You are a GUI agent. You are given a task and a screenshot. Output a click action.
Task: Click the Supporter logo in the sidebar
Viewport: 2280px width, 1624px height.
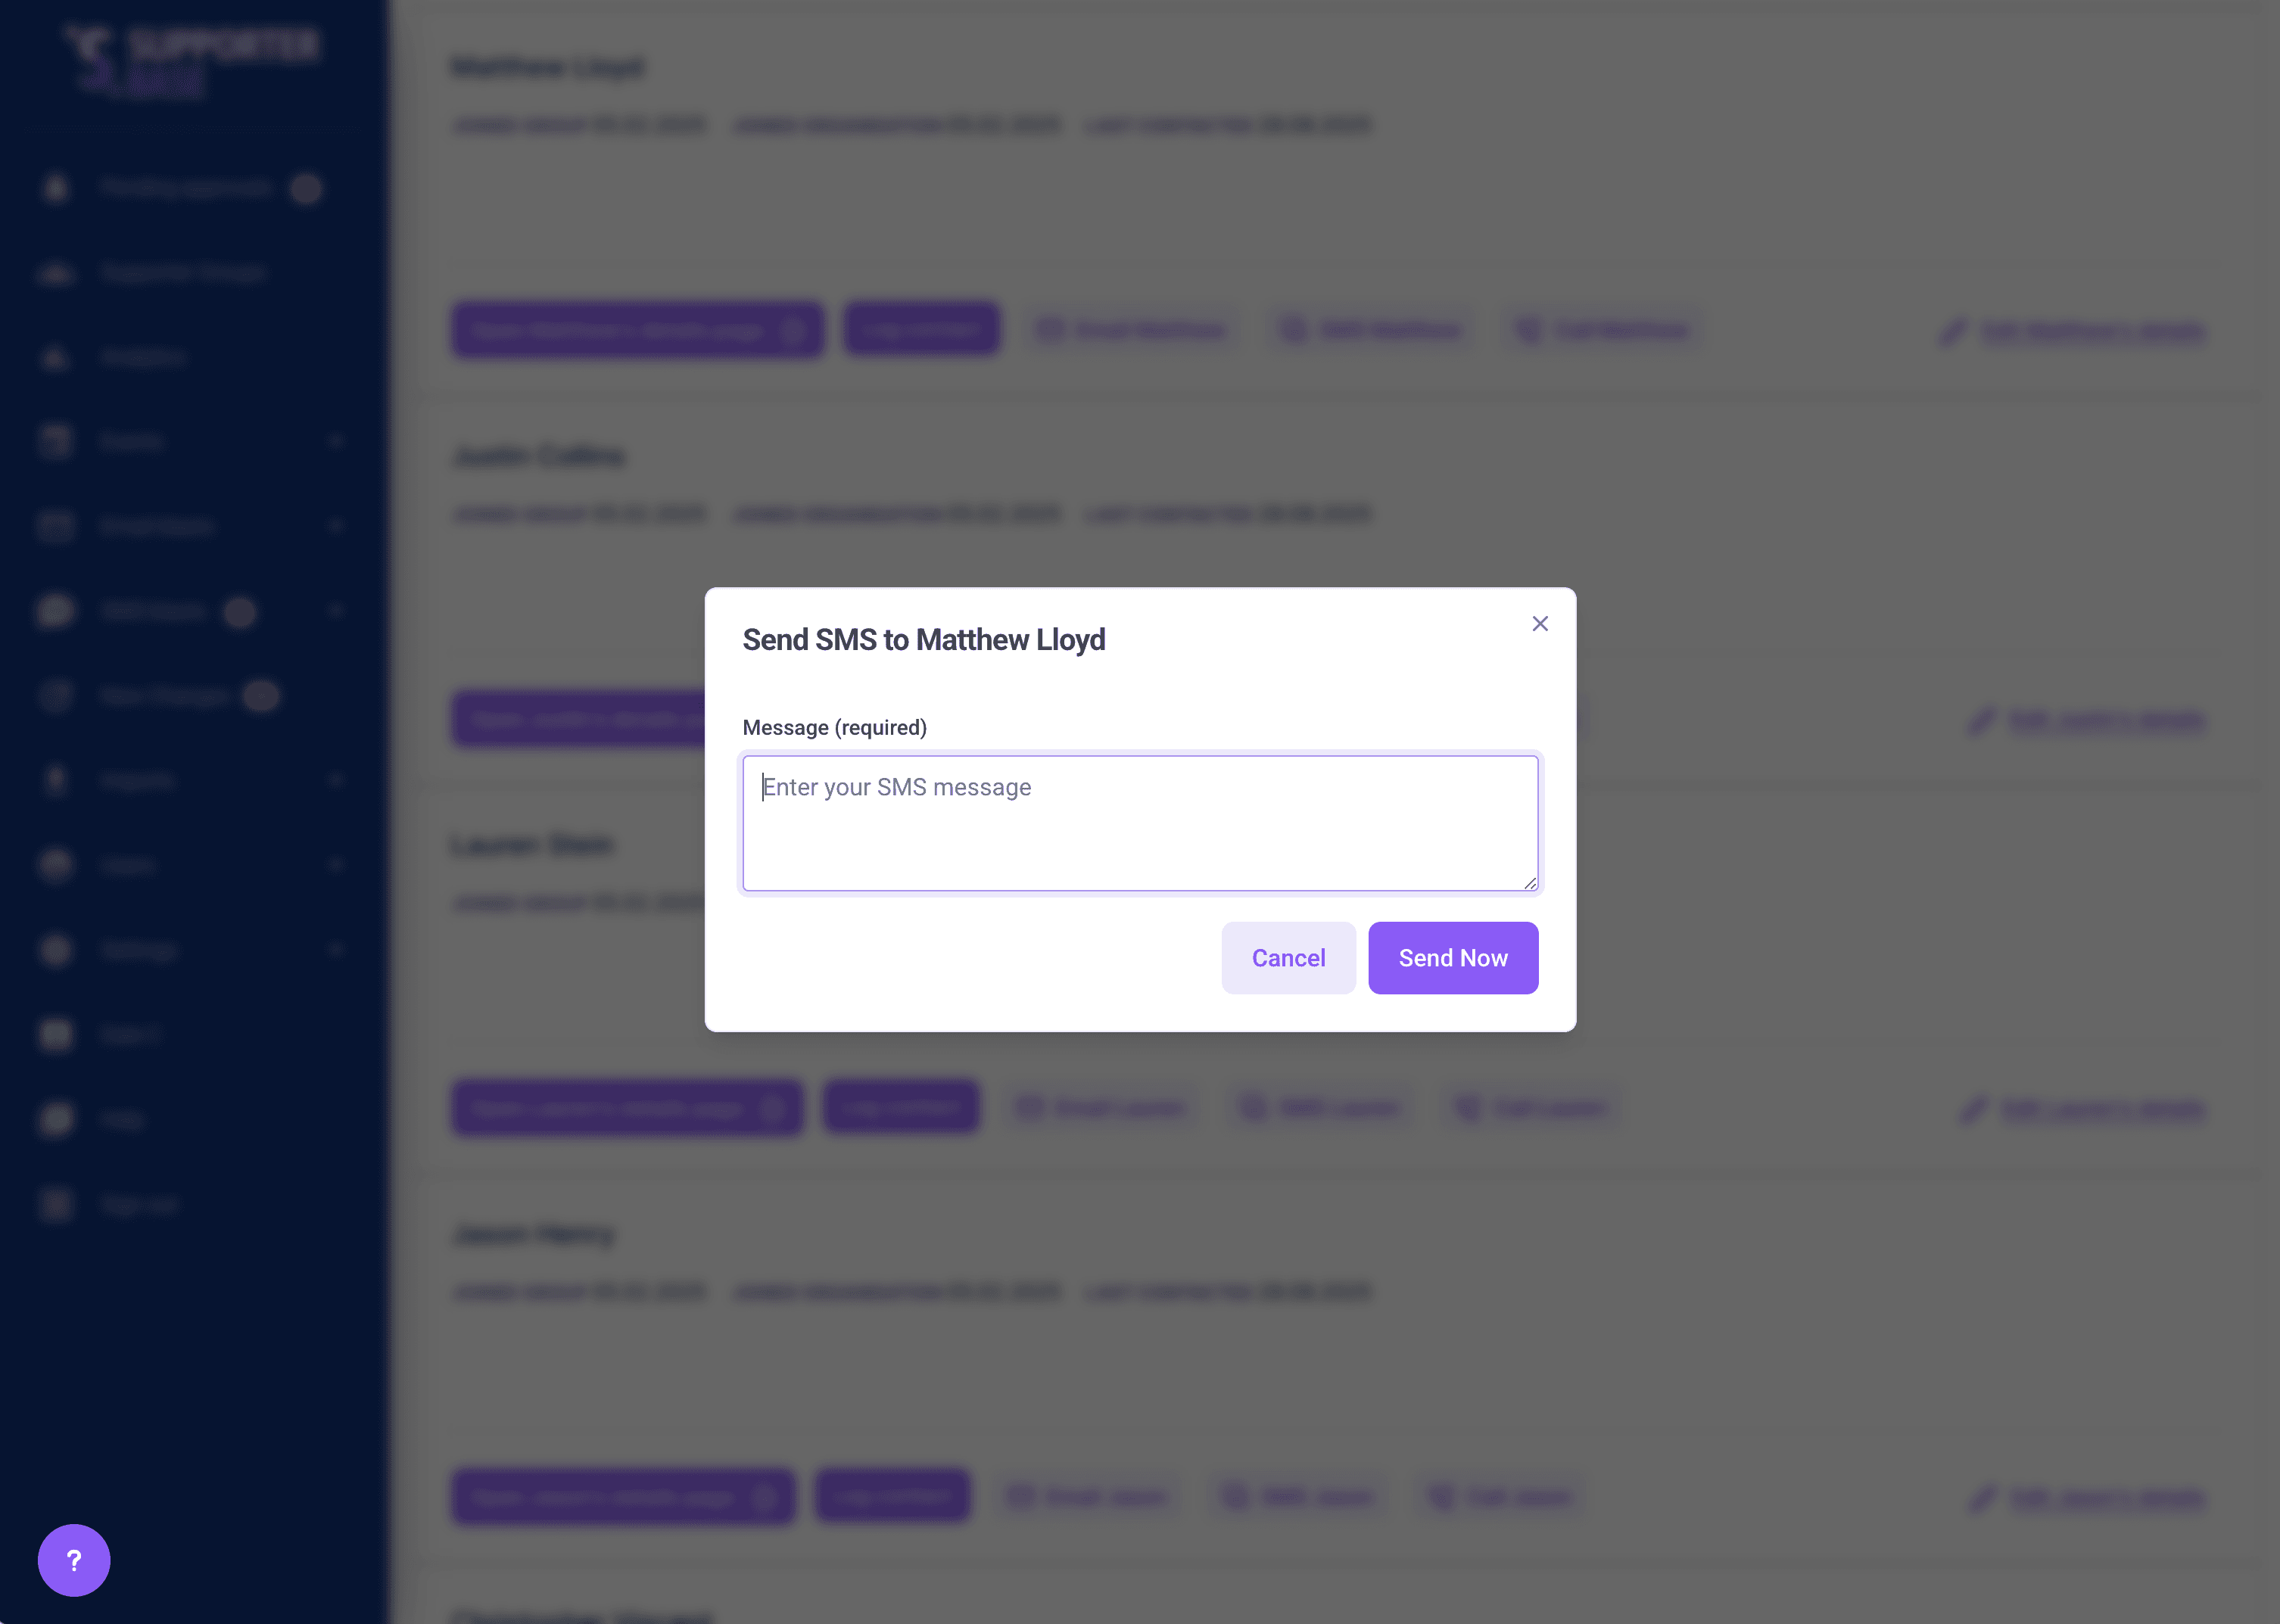coord(190,60)
